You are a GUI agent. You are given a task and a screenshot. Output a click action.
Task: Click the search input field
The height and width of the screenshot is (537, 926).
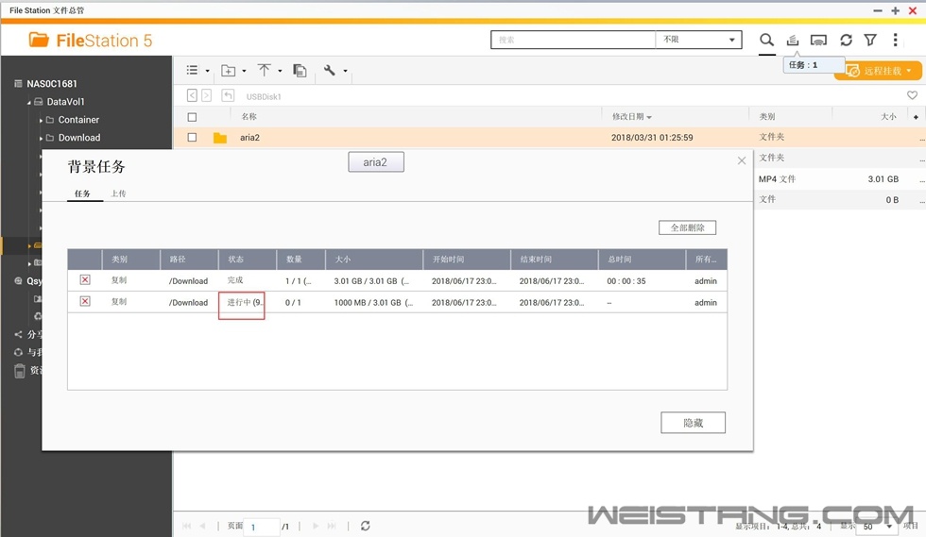pyautogui.click(x=573, y=40)
